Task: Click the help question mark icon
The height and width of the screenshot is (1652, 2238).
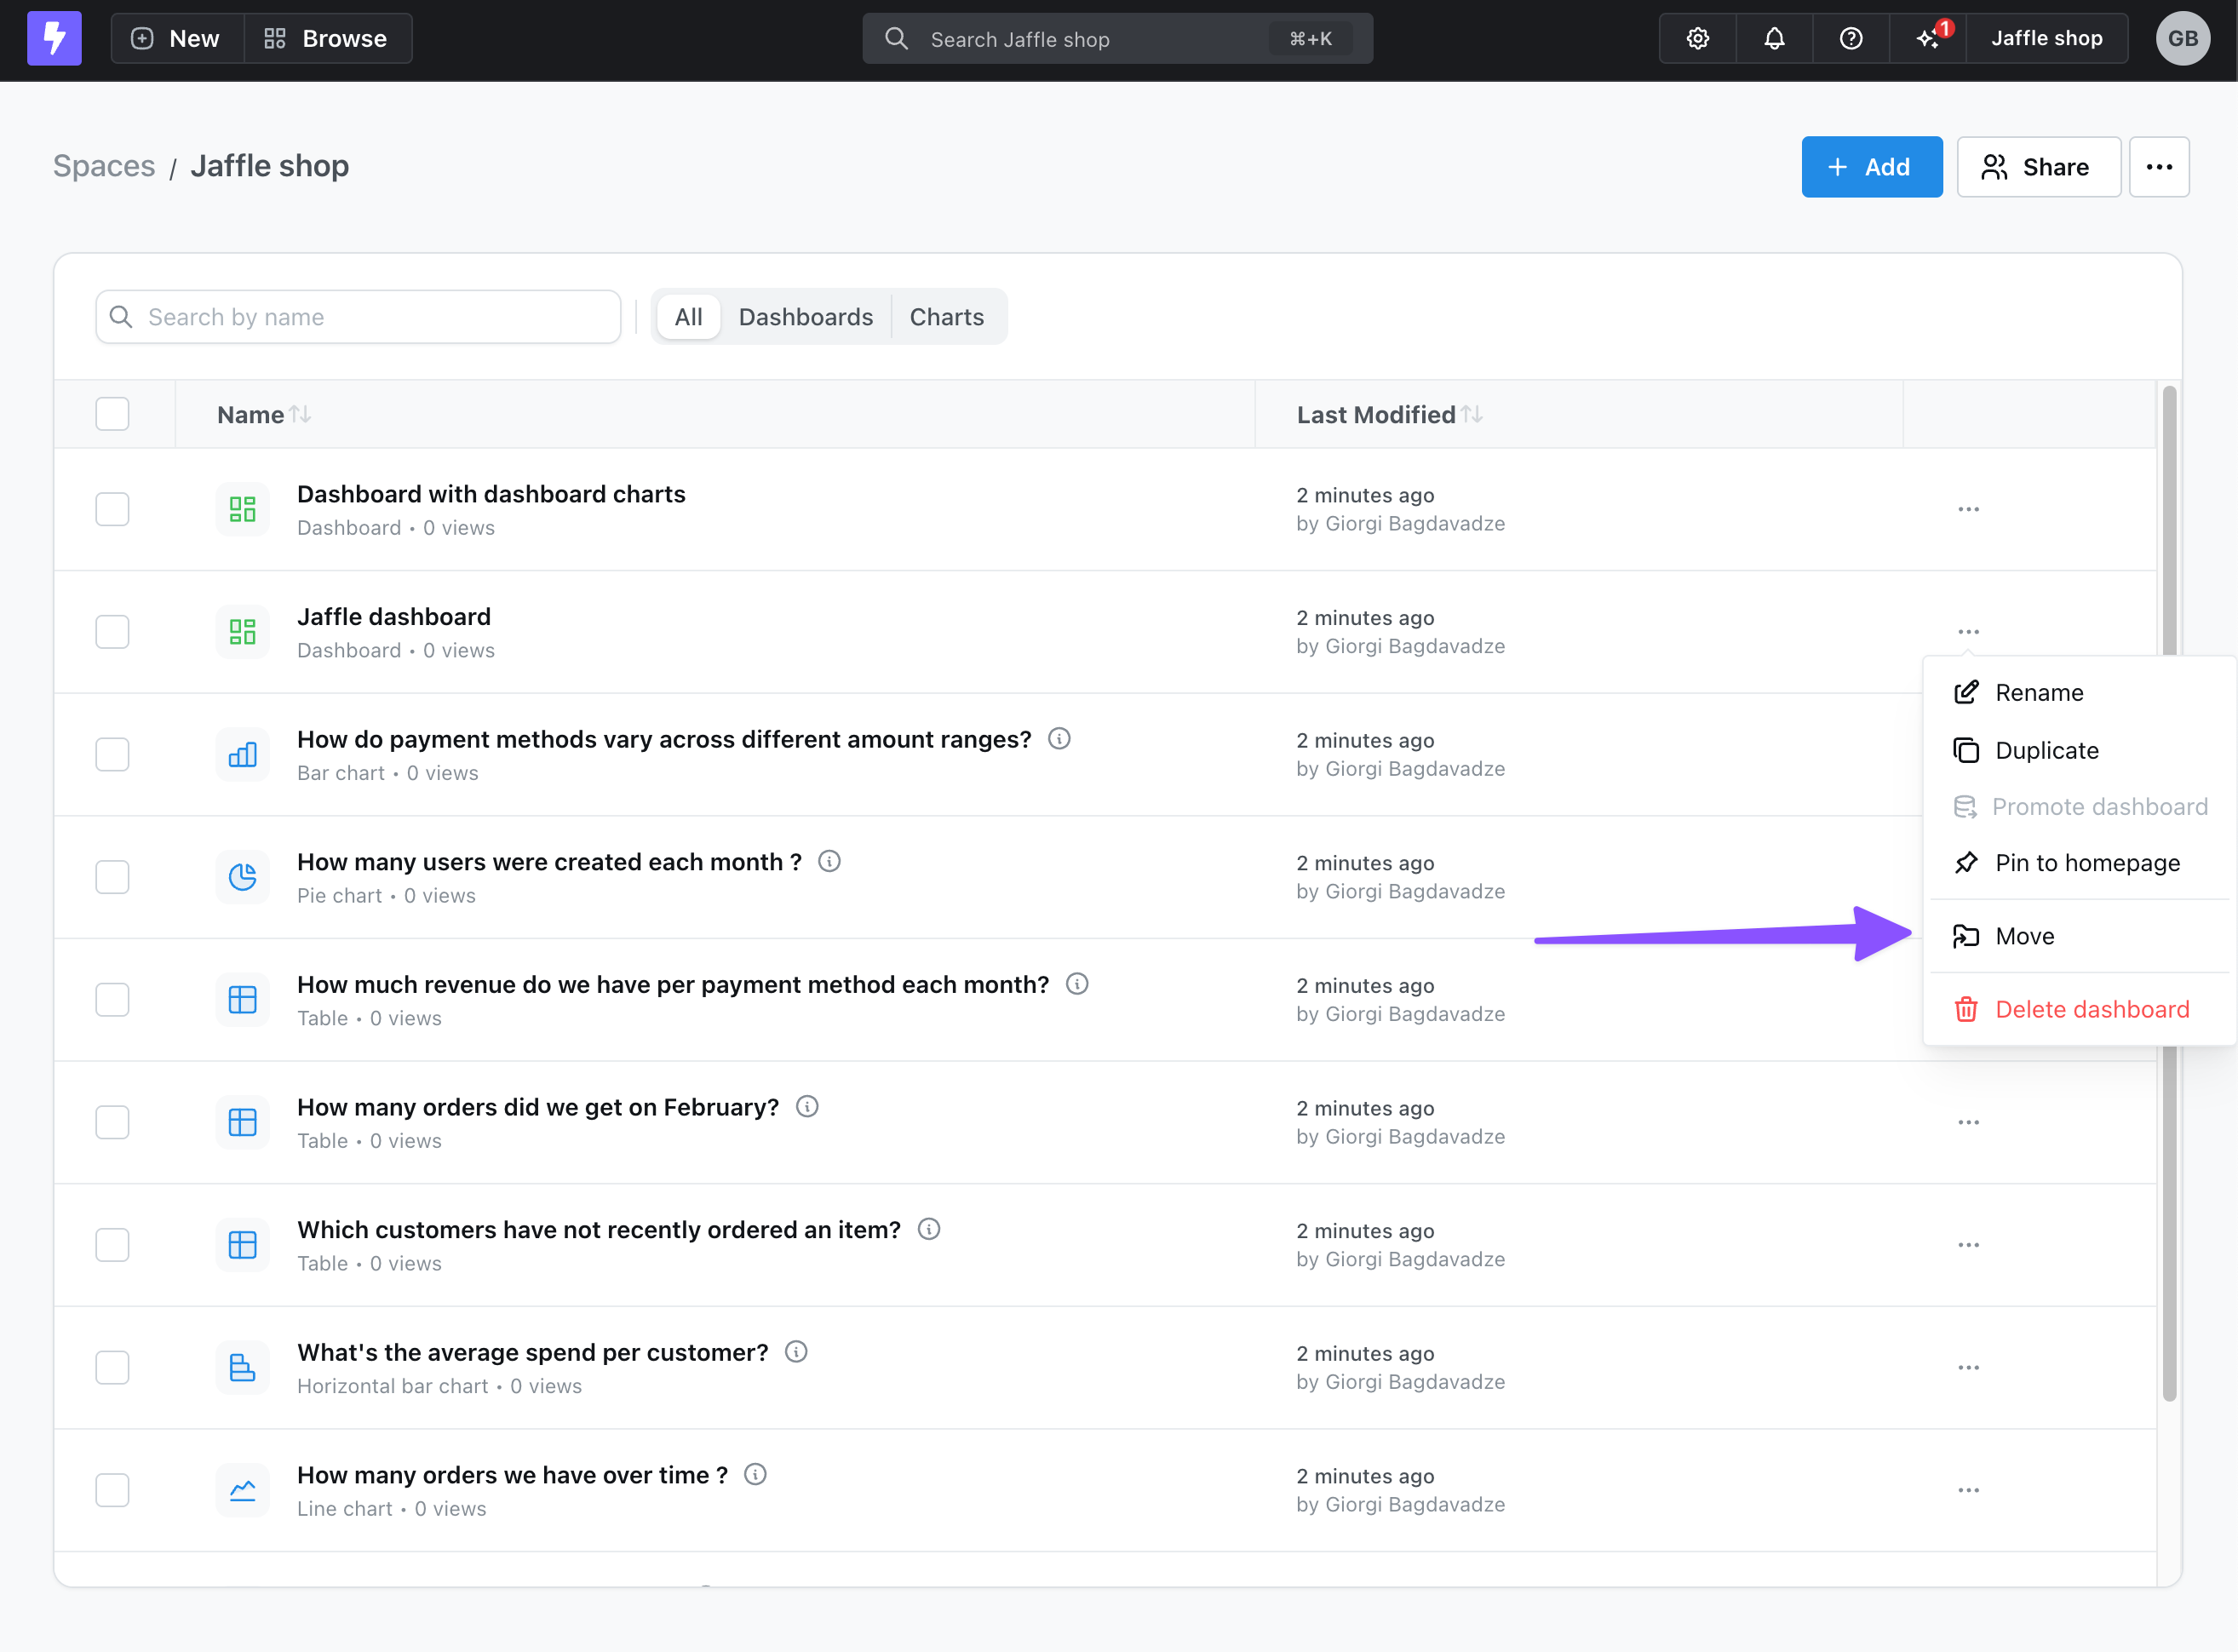Action: coord(1850,39)
